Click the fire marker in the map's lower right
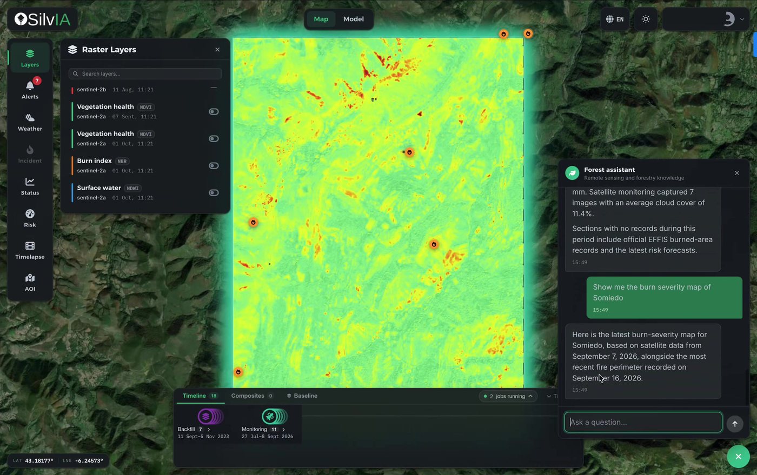Screen dimensions: 757x475 click(434, 245)
